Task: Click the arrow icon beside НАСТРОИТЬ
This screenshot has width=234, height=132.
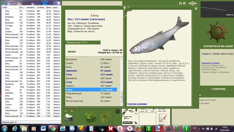Action: 136,123
